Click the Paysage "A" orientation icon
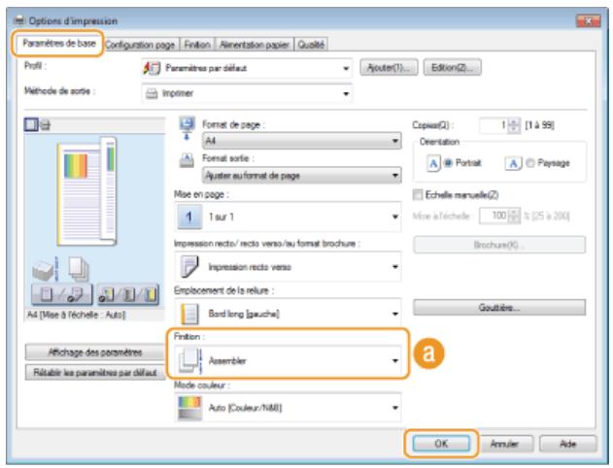 514,163
